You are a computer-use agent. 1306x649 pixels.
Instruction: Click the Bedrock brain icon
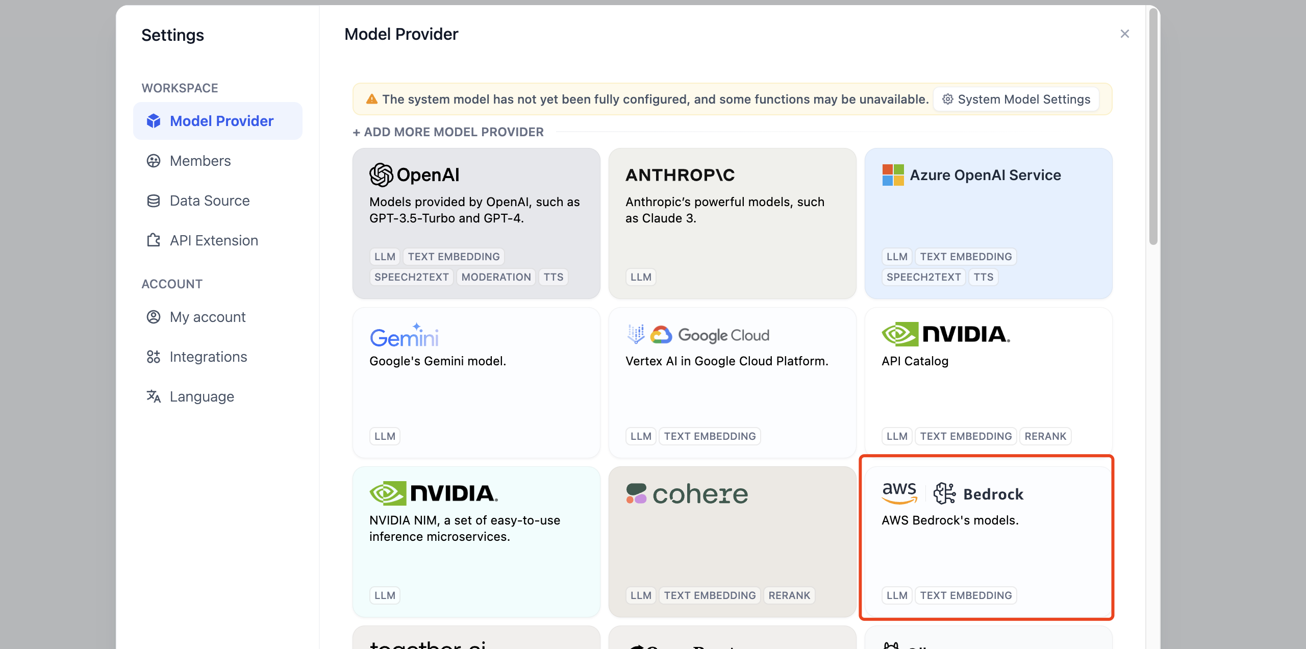point(945,493)
